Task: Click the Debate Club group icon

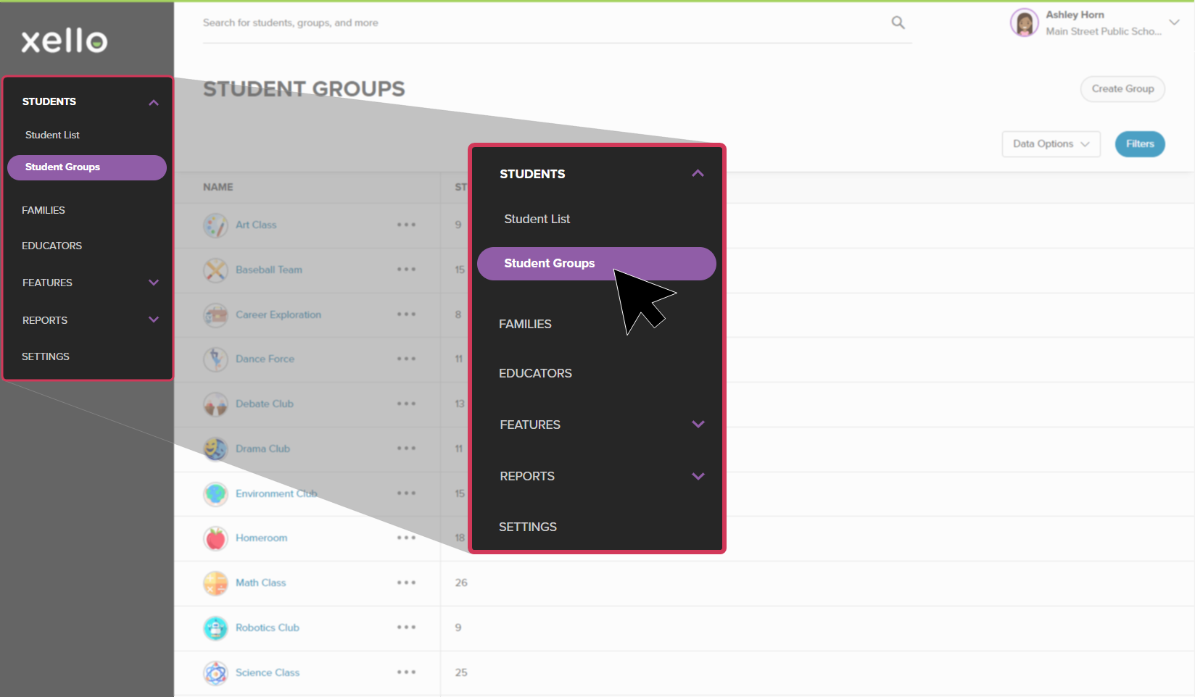Action: pos(215,404)
